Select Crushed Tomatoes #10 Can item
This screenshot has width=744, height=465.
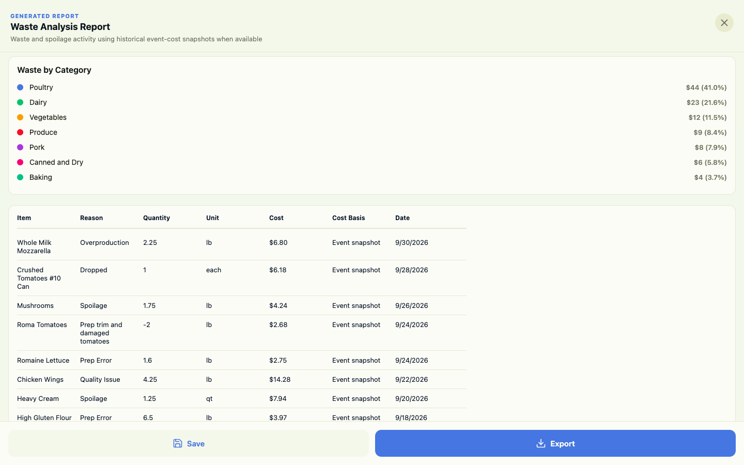(x=39, y=278)
